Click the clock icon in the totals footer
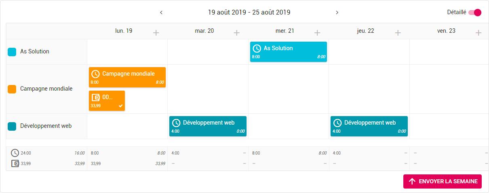 15,153
